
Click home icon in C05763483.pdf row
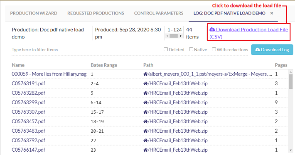point(145,131)
